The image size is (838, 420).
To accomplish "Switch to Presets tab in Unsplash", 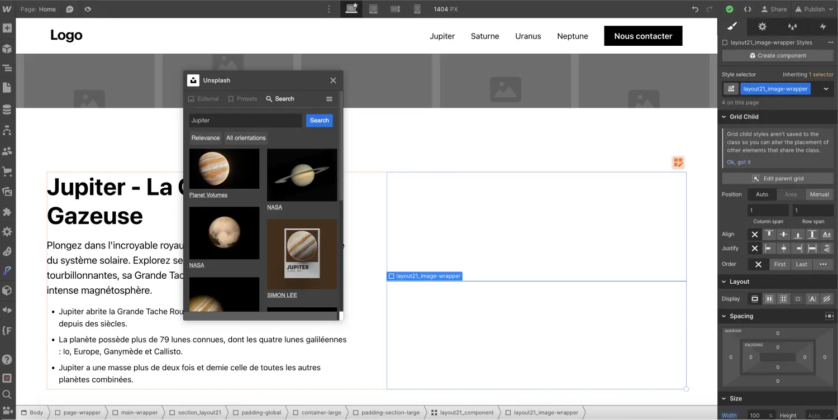I will tap(242, 99).
